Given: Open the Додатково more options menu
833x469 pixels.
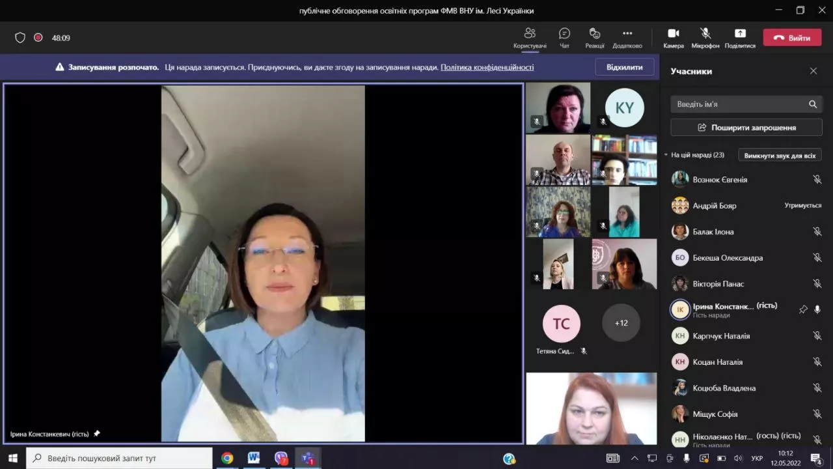Looking at the screenshot, I should pos(627,34).
